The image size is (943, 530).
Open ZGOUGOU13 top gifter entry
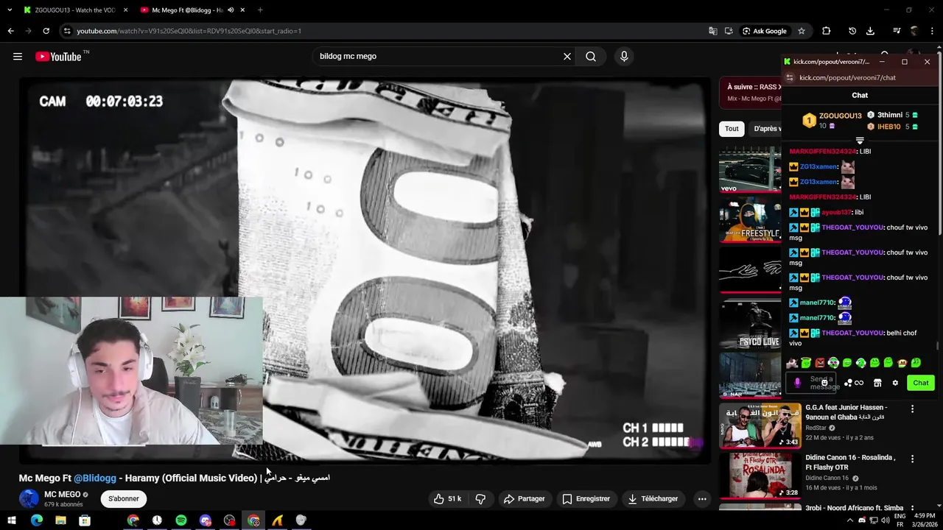pos(830,120)
